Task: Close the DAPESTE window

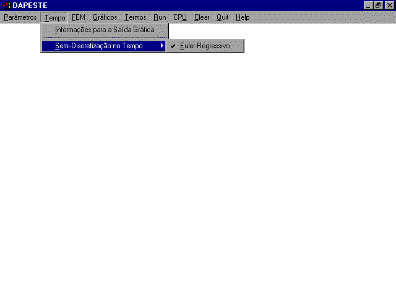Action: (389, 6)
